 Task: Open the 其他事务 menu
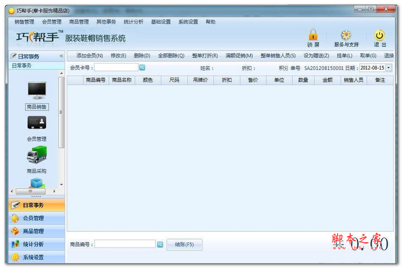click(x=107, y=21)
